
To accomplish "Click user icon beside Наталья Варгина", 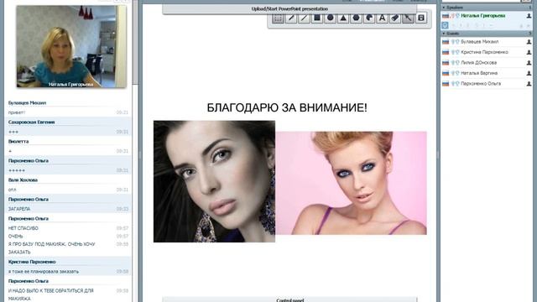I will point(529,73).
